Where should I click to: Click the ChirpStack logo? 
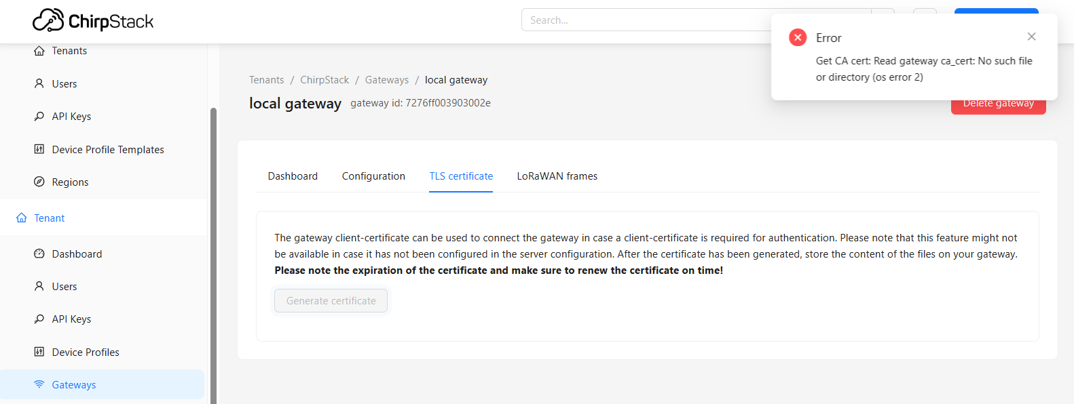point(93,21)
